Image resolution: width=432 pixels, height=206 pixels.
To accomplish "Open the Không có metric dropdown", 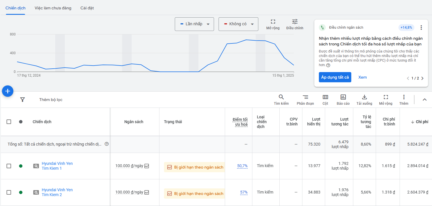I will [238, 24].
